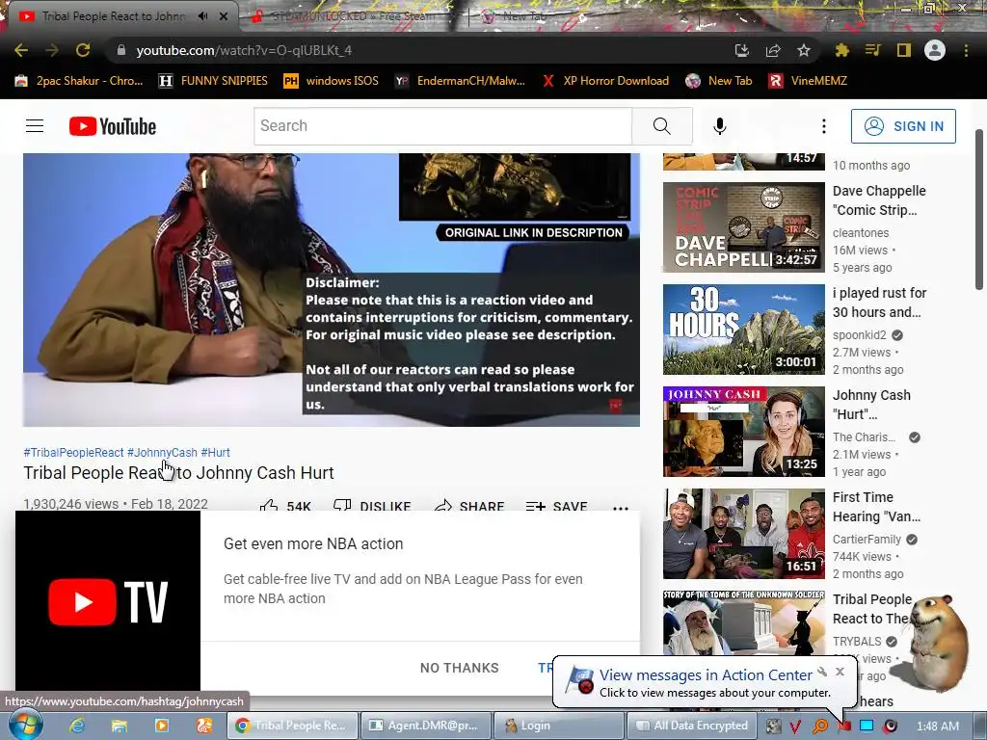Viewport: 987px width, 740px height.
Task: Open the #Hurt hashtag link
Action: click(x=215, y=453)
